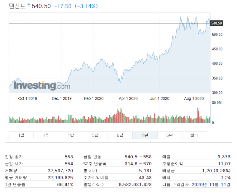Viewport: 237px width, 193px height.
Task: Click the 다음 수익일자 label
Action: coord(175,184)
